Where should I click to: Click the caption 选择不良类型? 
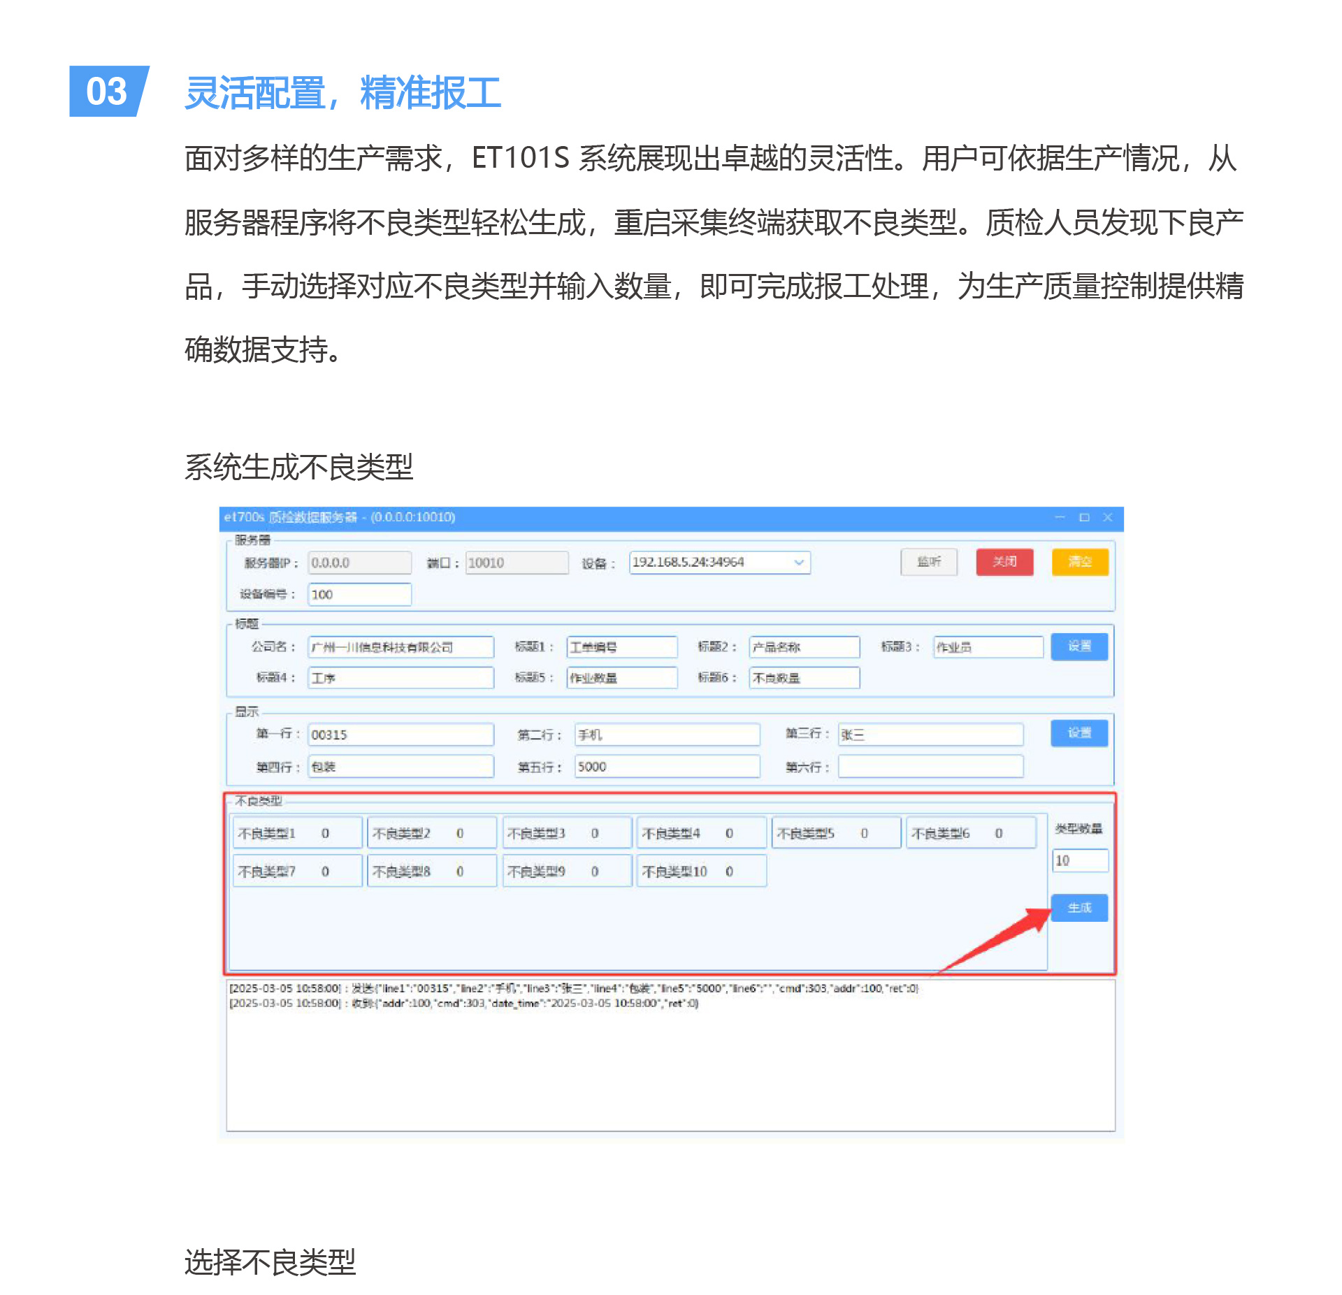[x=270, y=1262]
